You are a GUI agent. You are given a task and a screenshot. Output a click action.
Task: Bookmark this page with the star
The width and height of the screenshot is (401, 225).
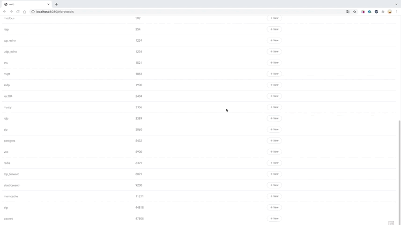tap(355, 12)
